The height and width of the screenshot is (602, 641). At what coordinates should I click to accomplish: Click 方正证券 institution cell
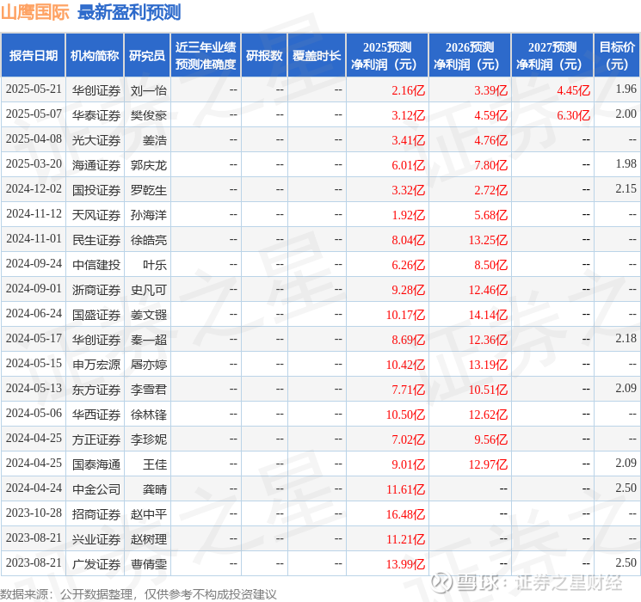click(96, 439)
